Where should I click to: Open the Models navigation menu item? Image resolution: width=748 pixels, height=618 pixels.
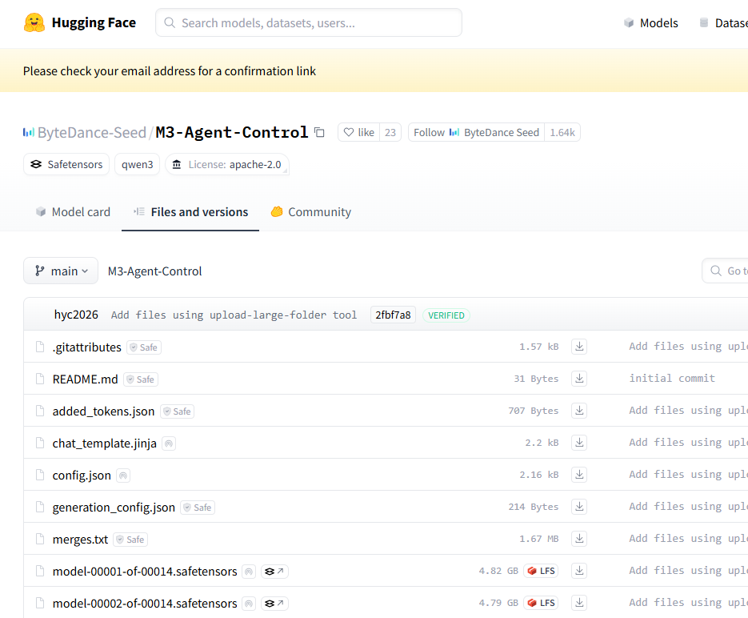tap(650, 23)
